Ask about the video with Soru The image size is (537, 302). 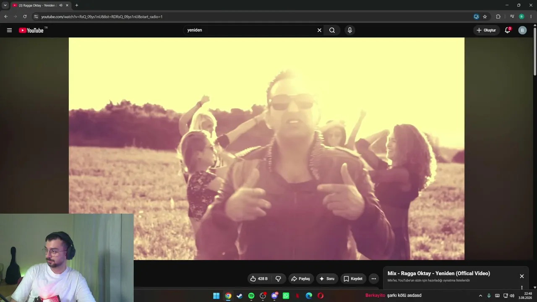(327, 279)
